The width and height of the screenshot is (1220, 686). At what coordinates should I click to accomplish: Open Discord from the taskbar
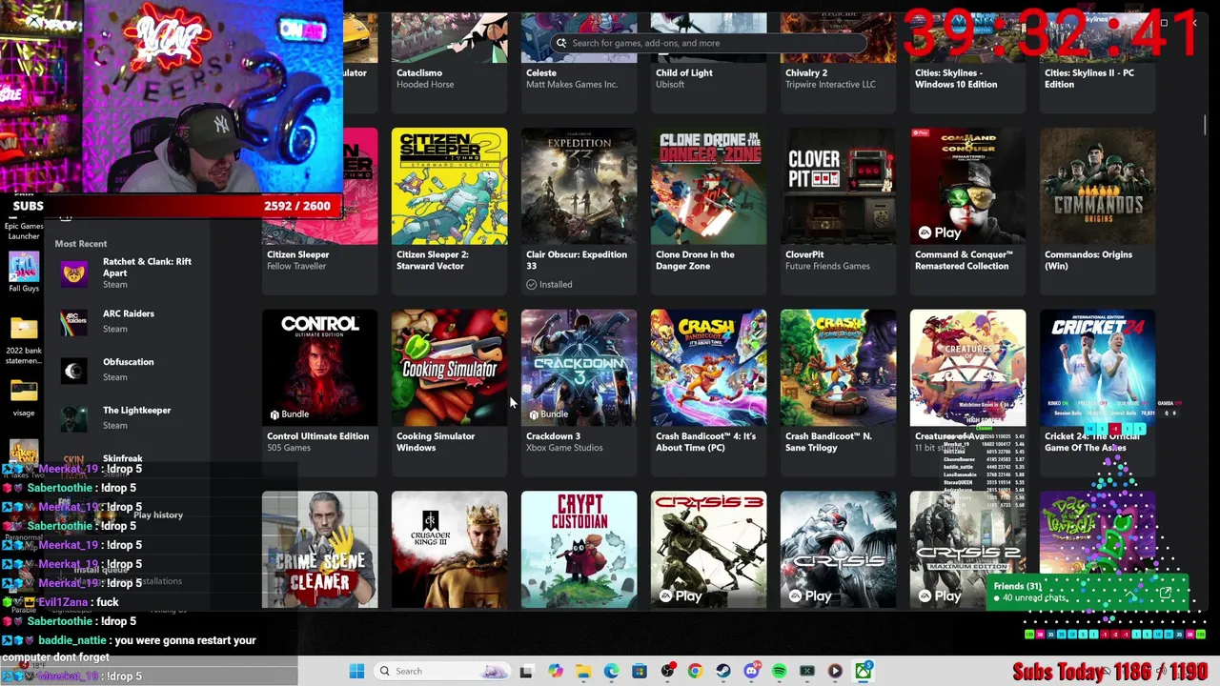click(x=751, y=671)
